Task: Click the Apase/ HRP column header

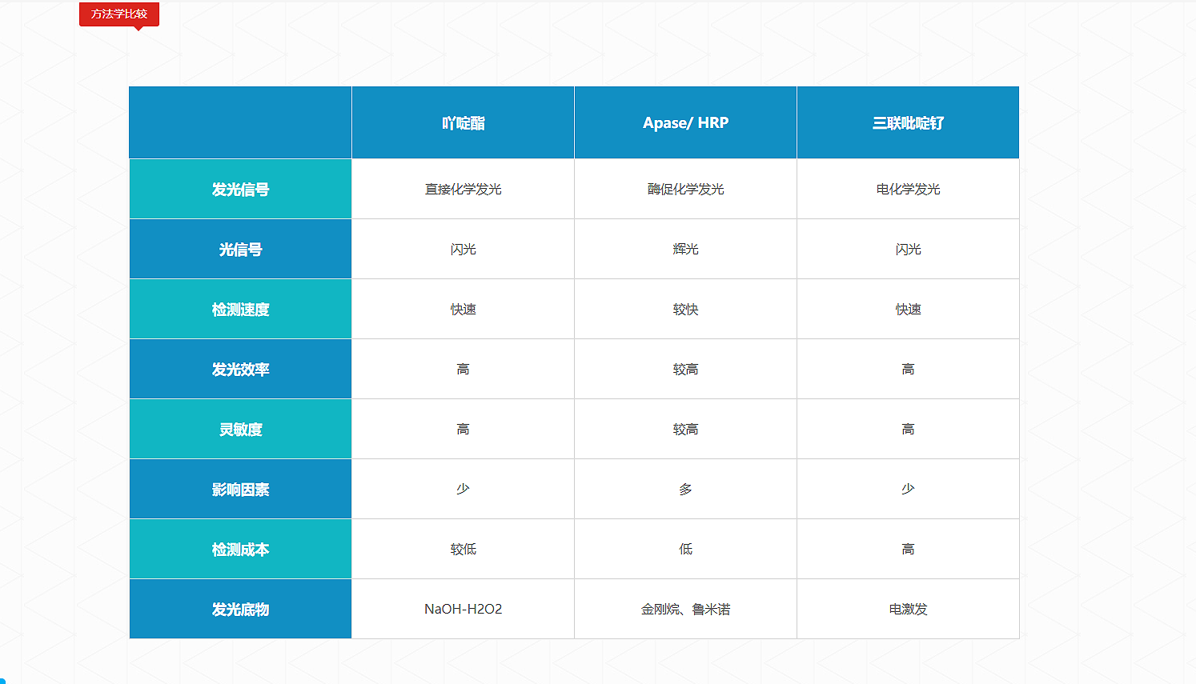Action: pos(685,123)
